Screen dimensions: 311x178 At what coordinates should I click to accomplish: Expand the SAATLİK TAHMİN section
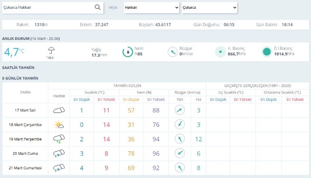pyautogui.click(x=18, y=68)
